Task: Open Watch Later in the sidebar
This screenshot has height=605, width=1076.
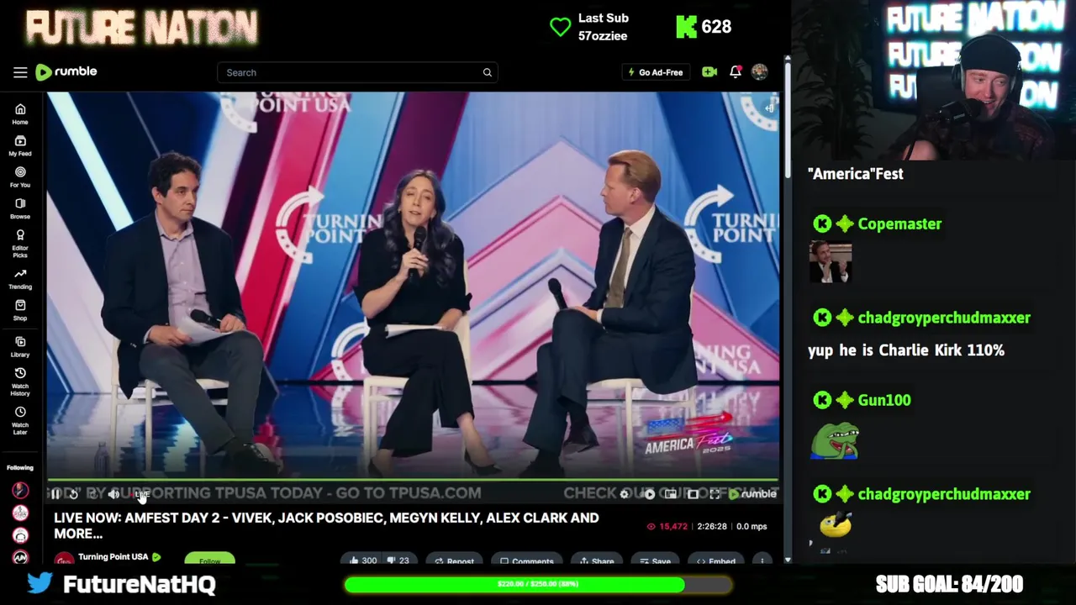Action: pos(20,419)
